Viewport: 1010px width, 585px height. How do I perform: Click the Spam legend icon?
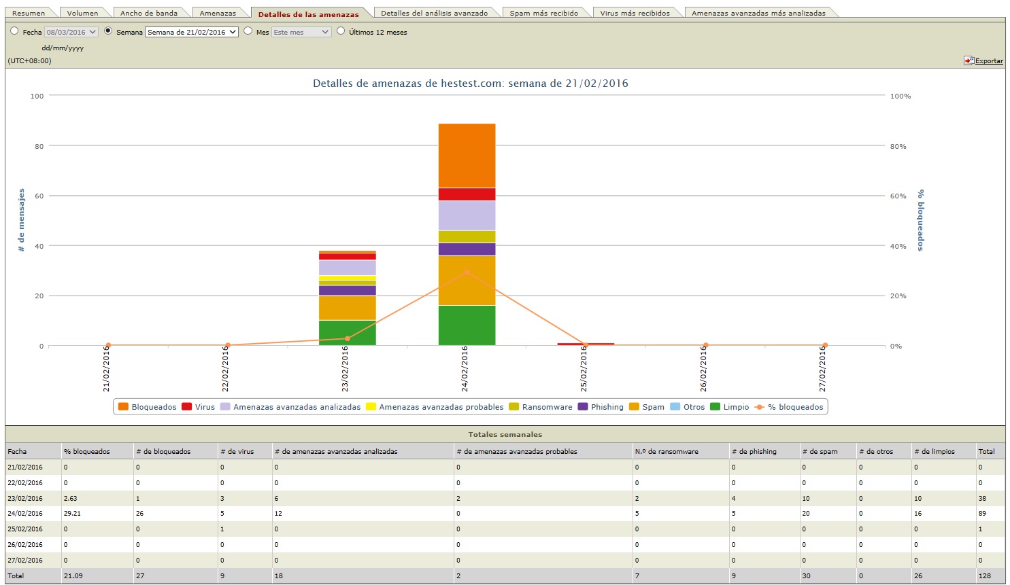pyautogui.click(x=634, y=407)
